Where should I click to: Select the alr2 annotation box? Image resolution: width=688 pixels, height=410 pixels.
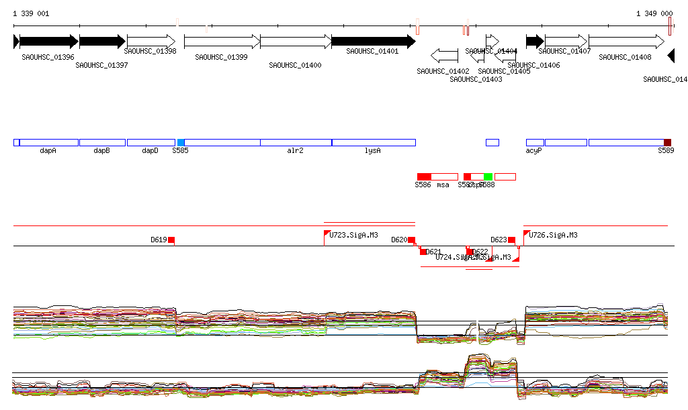click(x=296, y=142)
